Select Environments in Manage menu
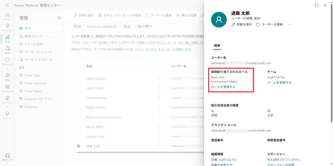333x166 pixels. pos(40,28)
